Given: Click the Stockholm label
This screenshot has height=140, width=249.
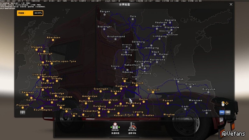Looking at the screenshot, I should click(172, 27).
